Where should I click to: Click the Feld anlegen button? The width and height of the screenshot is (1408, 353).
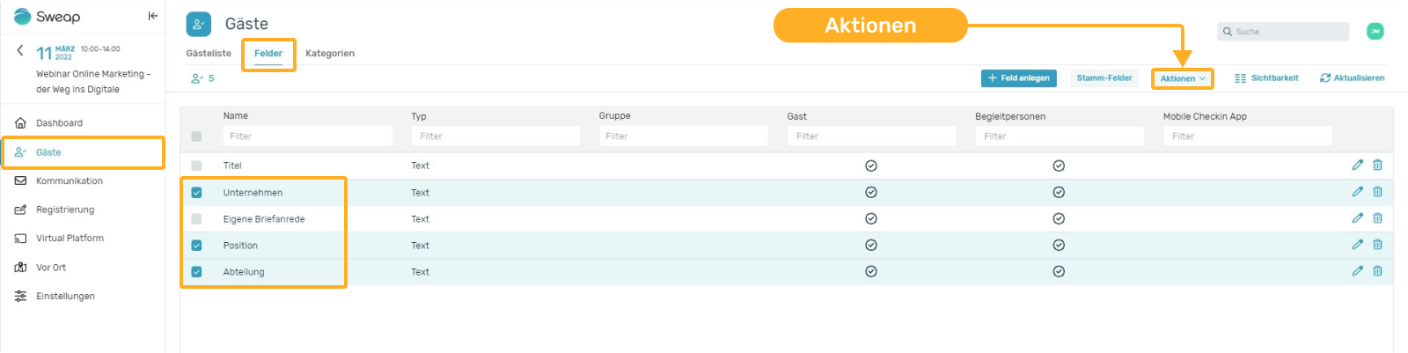click(x=1019, y=78)
